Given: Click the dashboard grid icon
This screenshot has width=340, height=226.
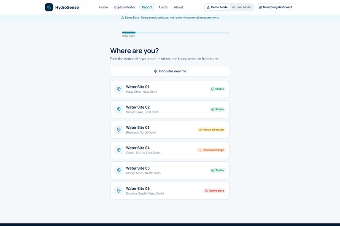Looking at the screenshot, I should [x=260, y=7].
